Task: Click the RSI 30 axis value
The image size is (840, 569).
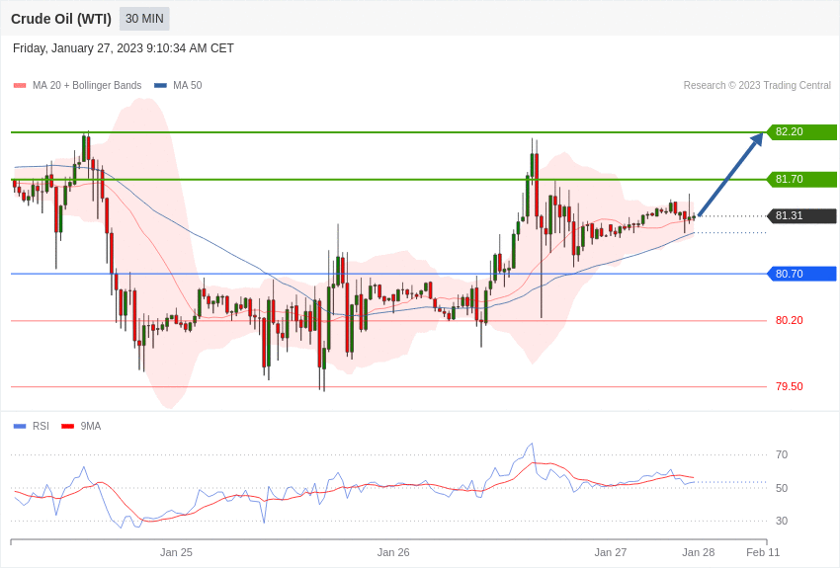Action: [782, 521]
